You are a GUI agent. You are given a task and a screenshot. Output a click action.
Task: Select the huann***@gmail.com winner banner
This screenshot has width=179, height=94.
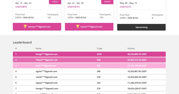89,27
